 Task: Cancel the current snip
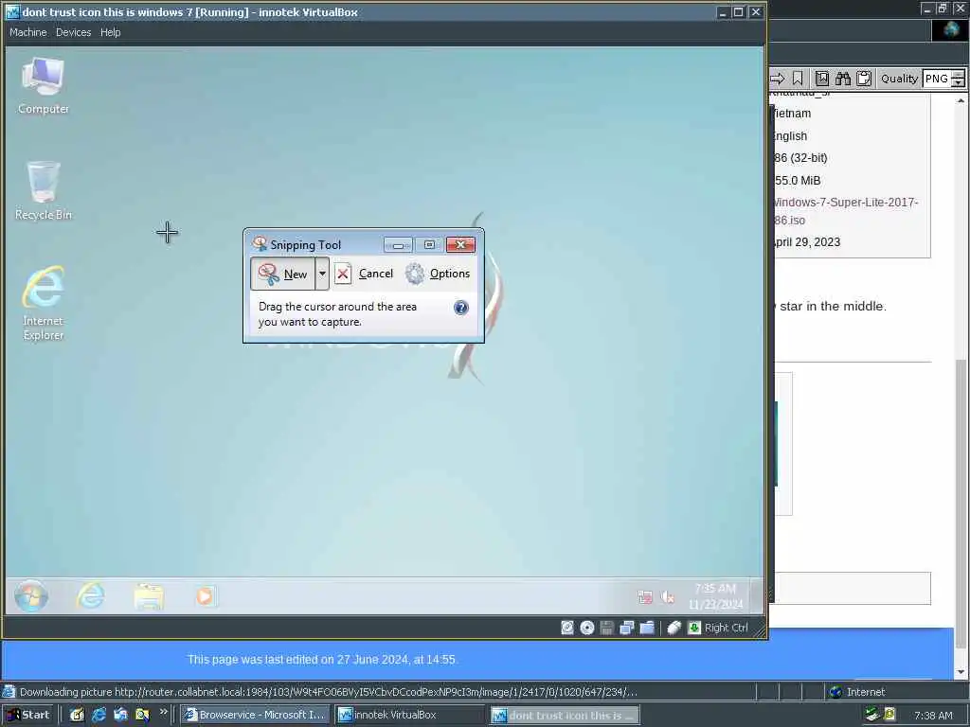(x=364, y=274)
